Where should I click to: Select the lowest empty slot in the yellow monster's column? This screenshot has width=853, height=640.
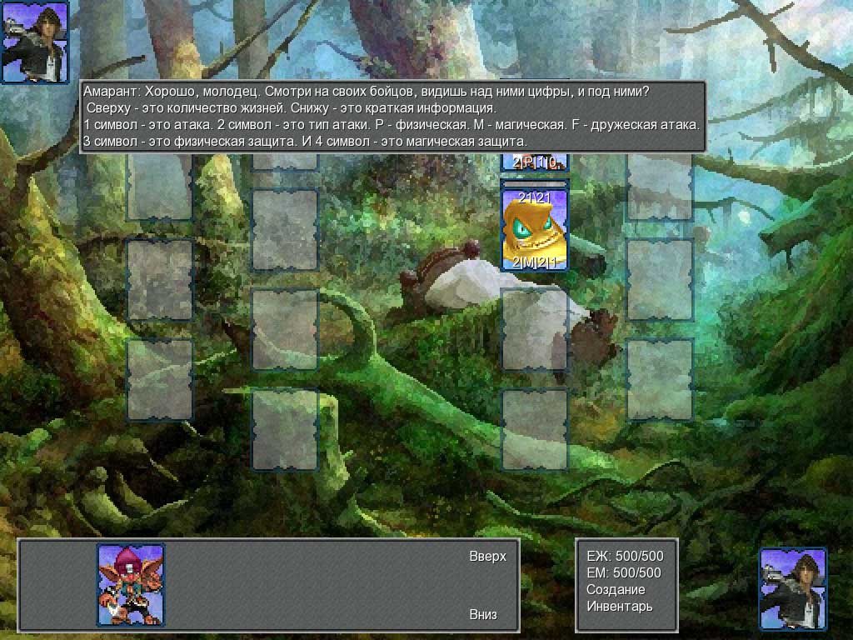click(x=534, y=429)
